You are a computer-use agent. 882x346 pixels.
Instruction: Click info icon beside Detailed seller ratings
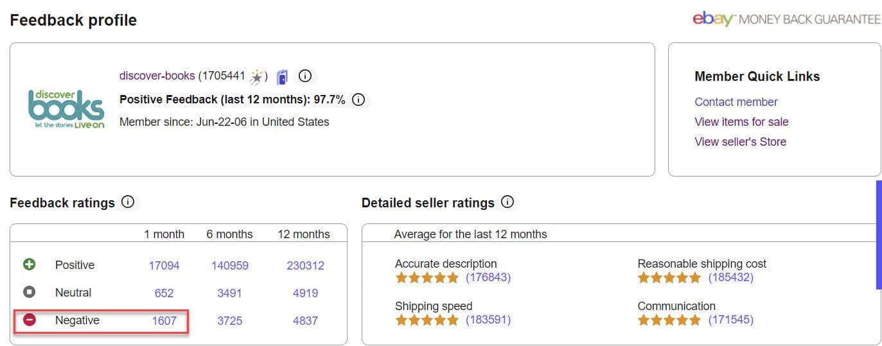[x=507, y=202]
